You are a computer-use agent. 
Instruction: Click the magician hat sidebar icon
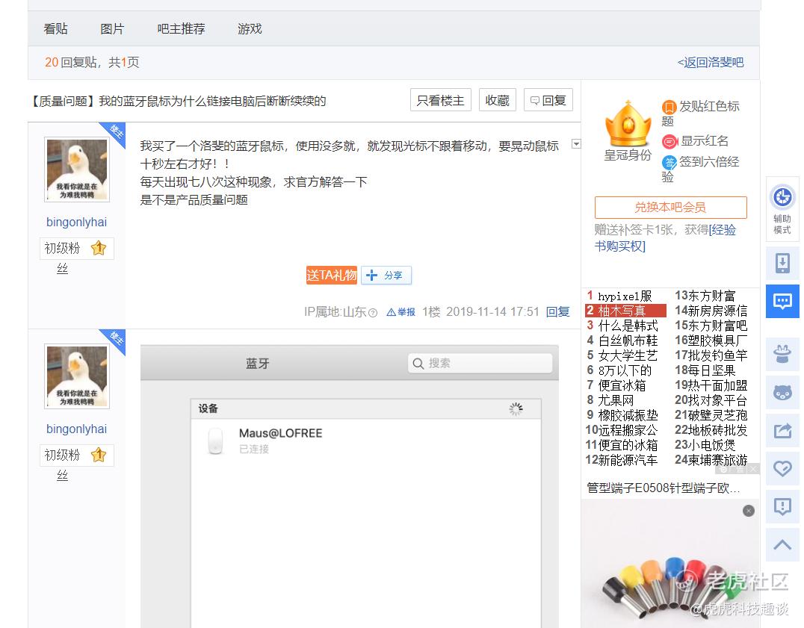click(782, 354)
